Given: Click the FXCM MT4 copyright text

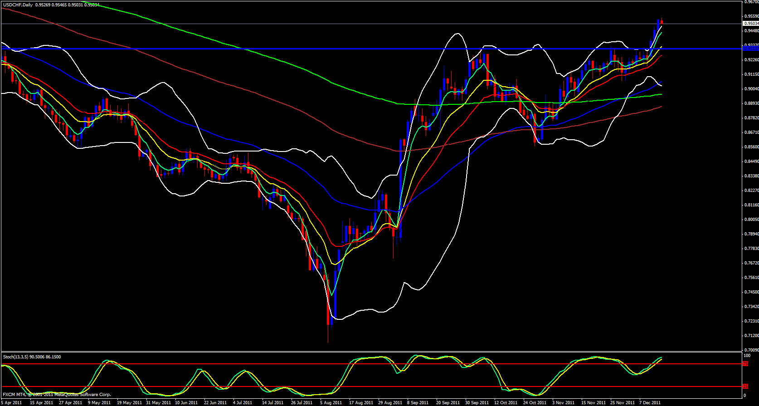Looking at the screenshot, I should click(x=57, y=395).
